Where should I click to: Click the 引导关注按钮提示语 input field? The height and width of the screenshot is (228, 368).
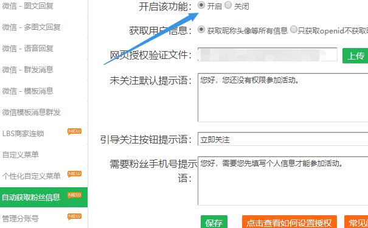(283, 139)
